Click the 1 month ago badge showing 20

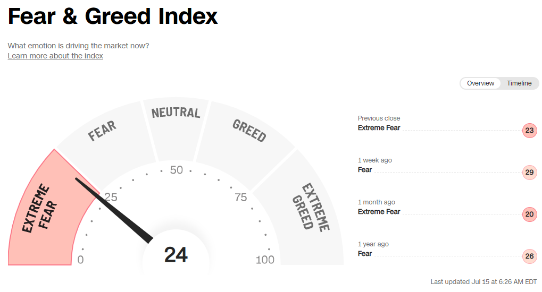tap(529, 214)
